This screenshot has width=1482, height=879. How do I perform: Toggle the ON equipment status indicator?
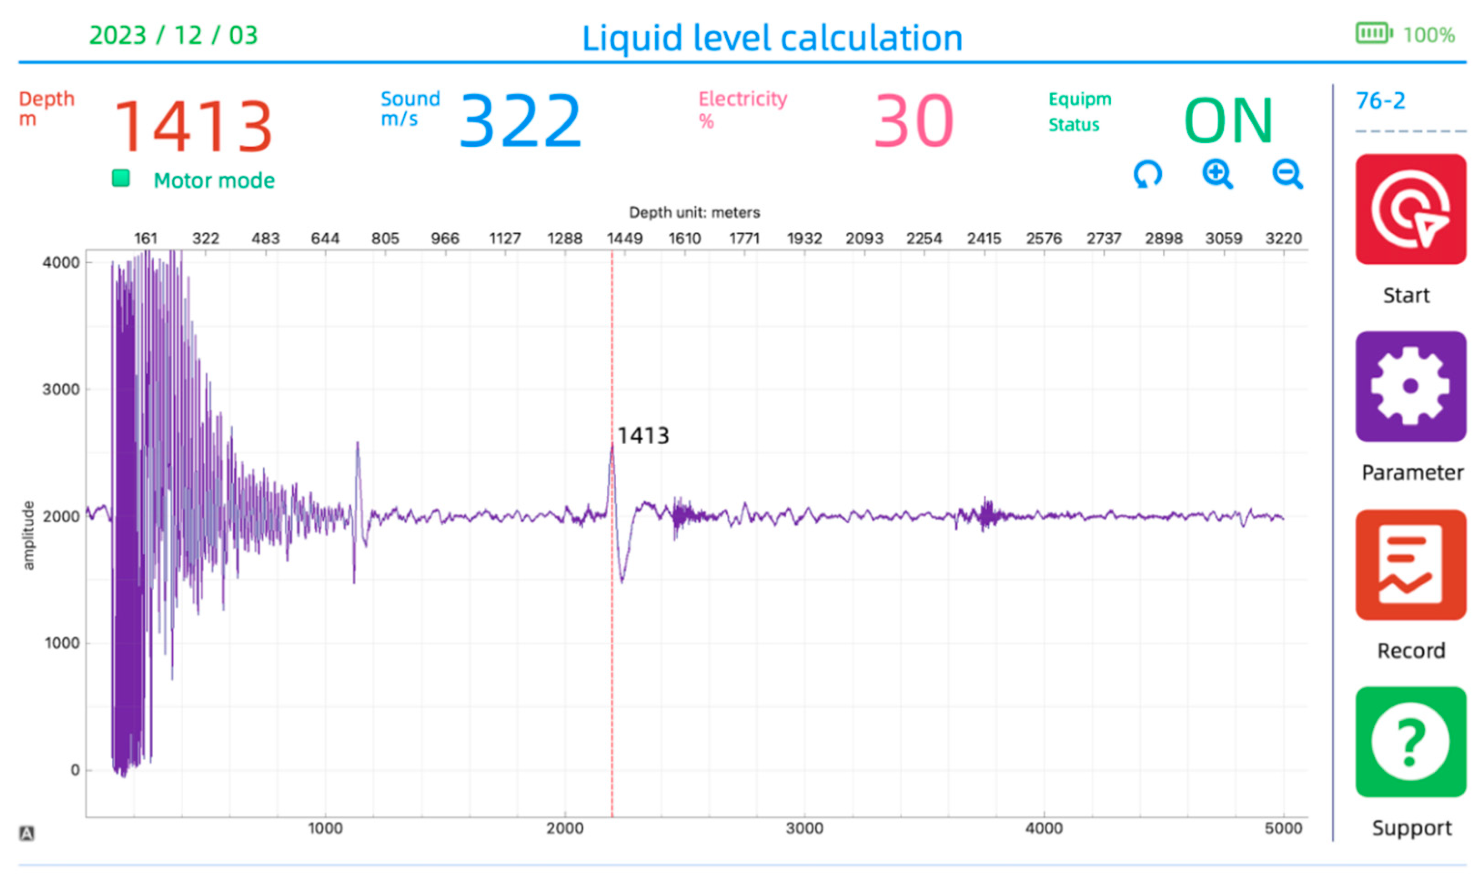(x=1228, y=121)
